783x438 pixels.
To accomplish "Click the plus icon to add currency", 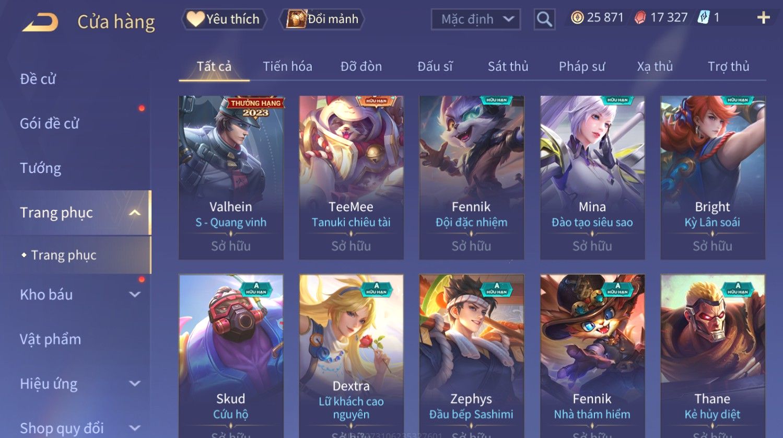I will pyautogui.click(x=763, y=18).
